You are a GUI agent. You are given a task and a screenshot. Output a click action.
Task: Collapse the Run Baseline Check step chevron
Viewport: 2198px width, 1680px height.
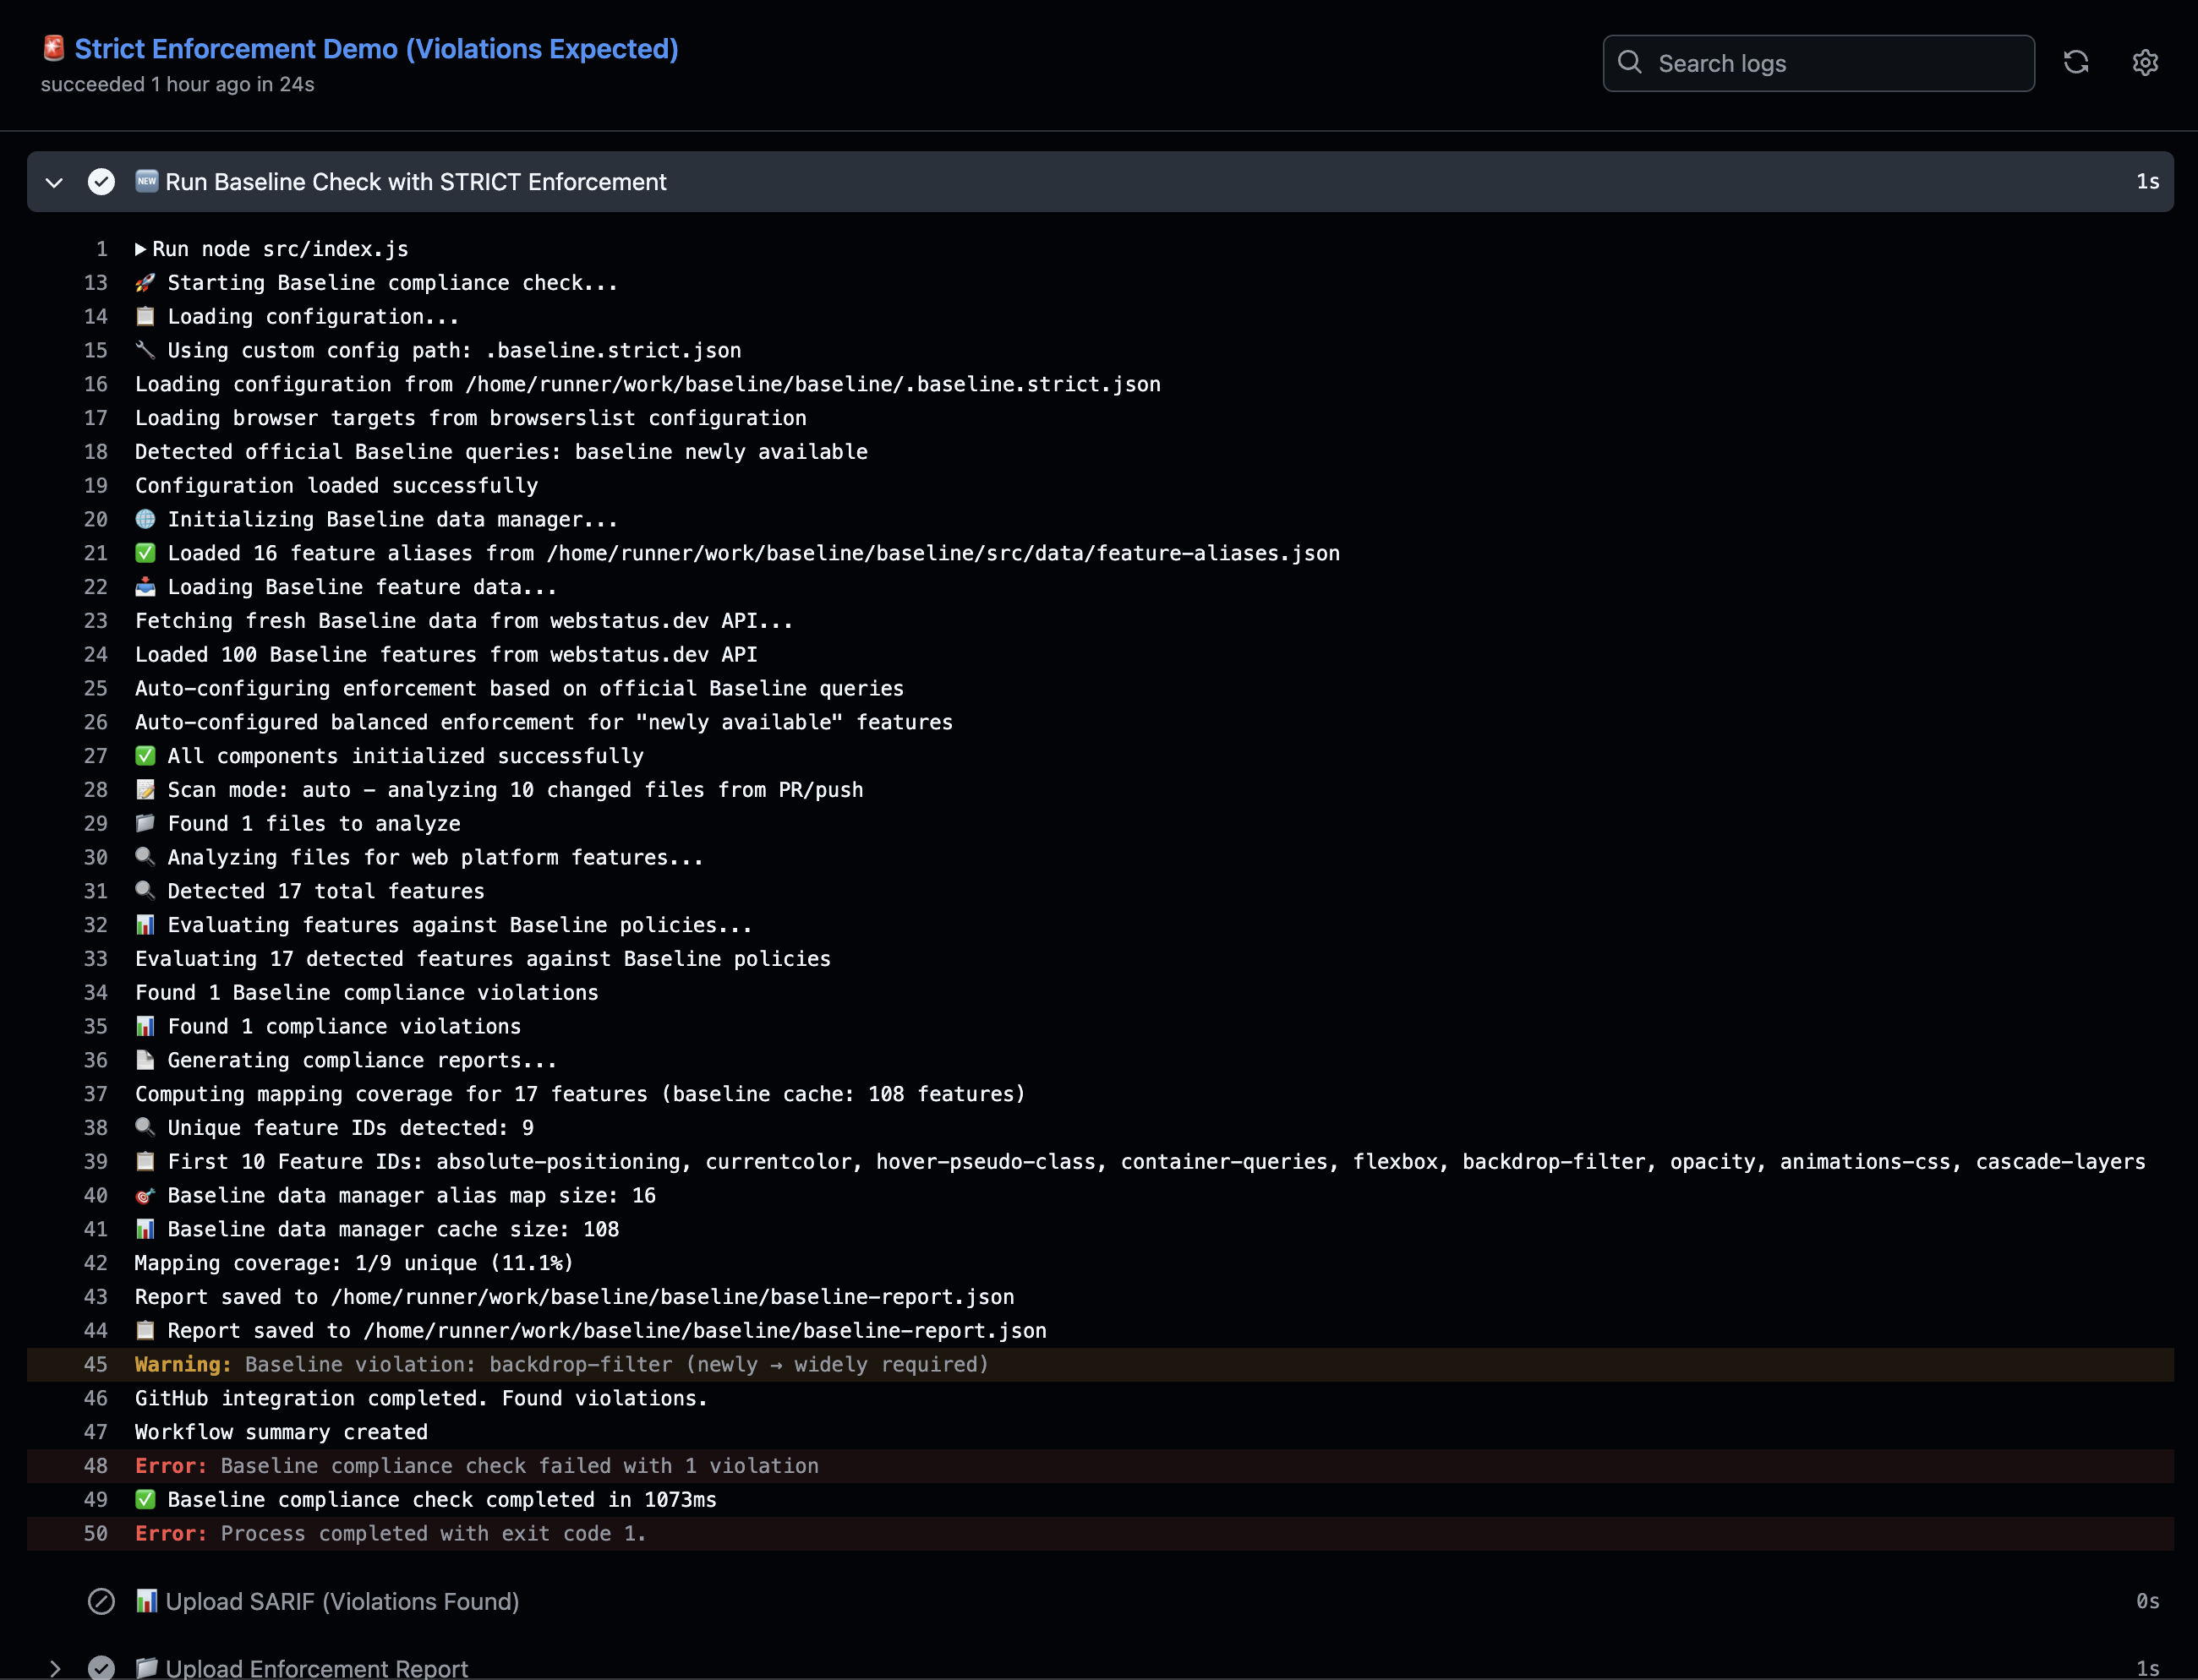[x=55, y=182]
